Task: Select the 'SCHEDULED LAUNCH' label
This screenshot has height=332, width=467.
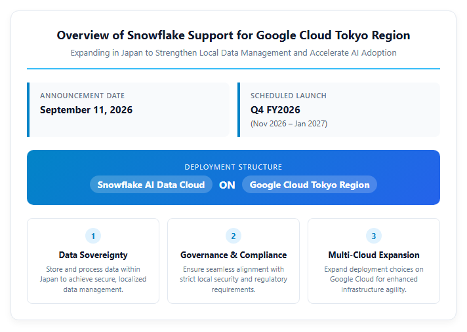Action: (x=289, y=96)
